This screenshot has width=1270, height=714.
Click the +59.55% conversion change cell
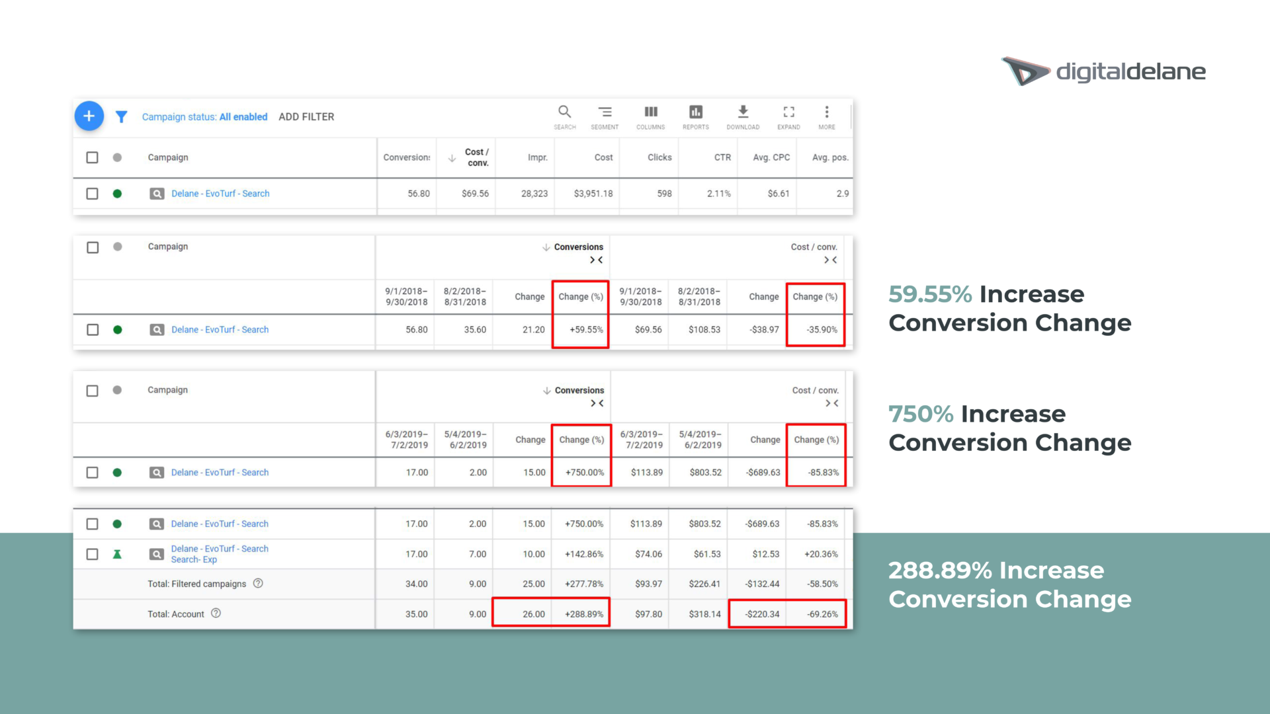(x=586, y=330)
